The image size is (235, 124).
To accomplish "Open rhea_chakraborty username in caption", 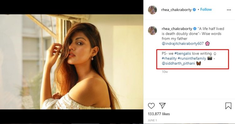I will click(177, 29).
